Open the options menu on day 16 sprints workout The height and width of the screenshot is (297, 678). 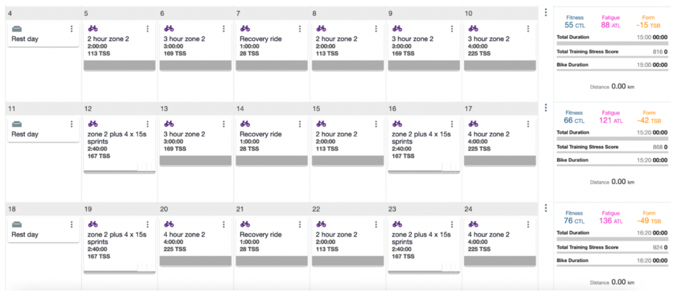coord(452,124)
